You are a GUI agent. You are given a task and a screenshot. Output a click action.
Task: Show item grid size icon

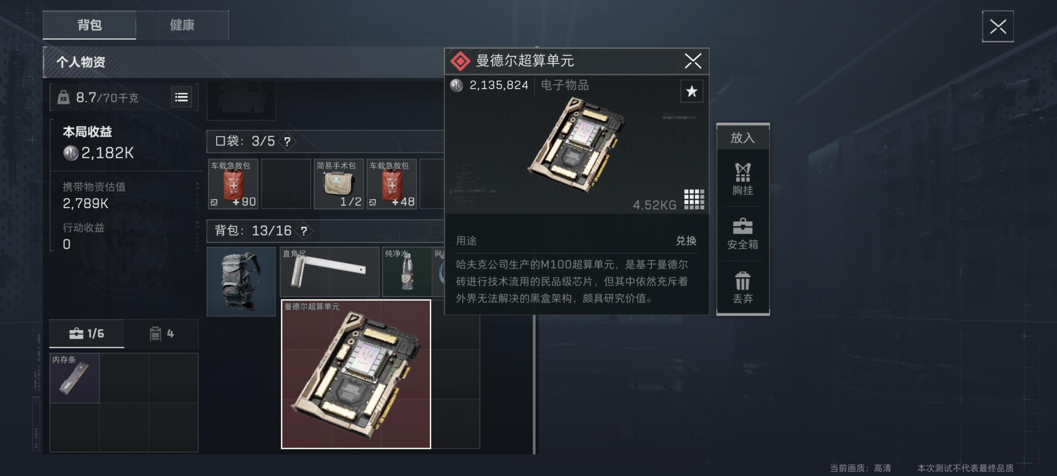(694, 200)
